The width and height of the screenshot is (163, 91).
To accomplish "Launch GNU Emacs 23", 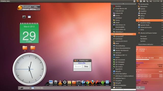I will click(x=123, y=25).
